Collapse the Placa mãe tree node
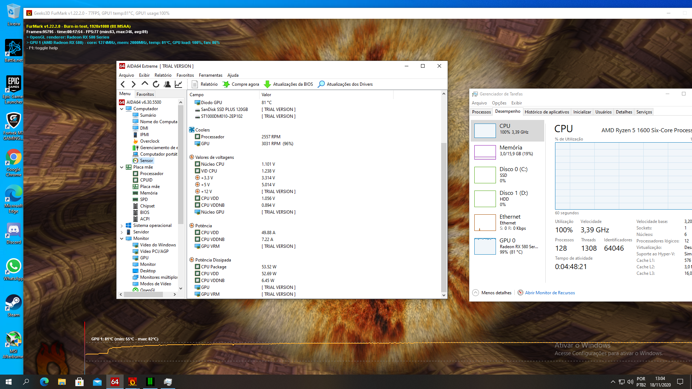This screenshot has width=692, height=389. point(122,167)
